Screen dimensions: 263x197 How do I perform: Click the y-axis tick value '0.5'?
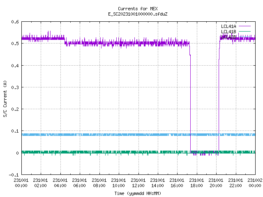tap(15, 44)
